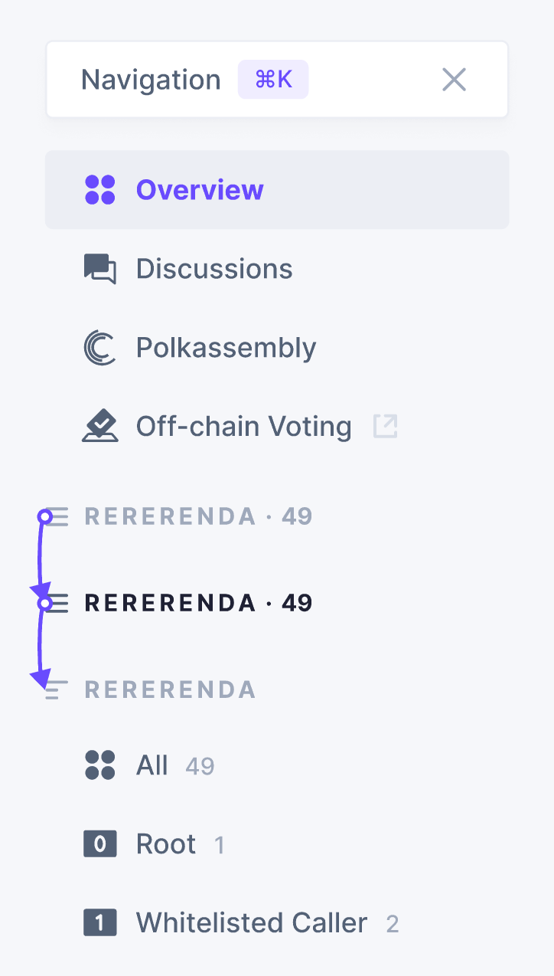Viewport: 554px width, 976px height.
Task: Open Discussions from the navigation menu
Action: (214, 268)
